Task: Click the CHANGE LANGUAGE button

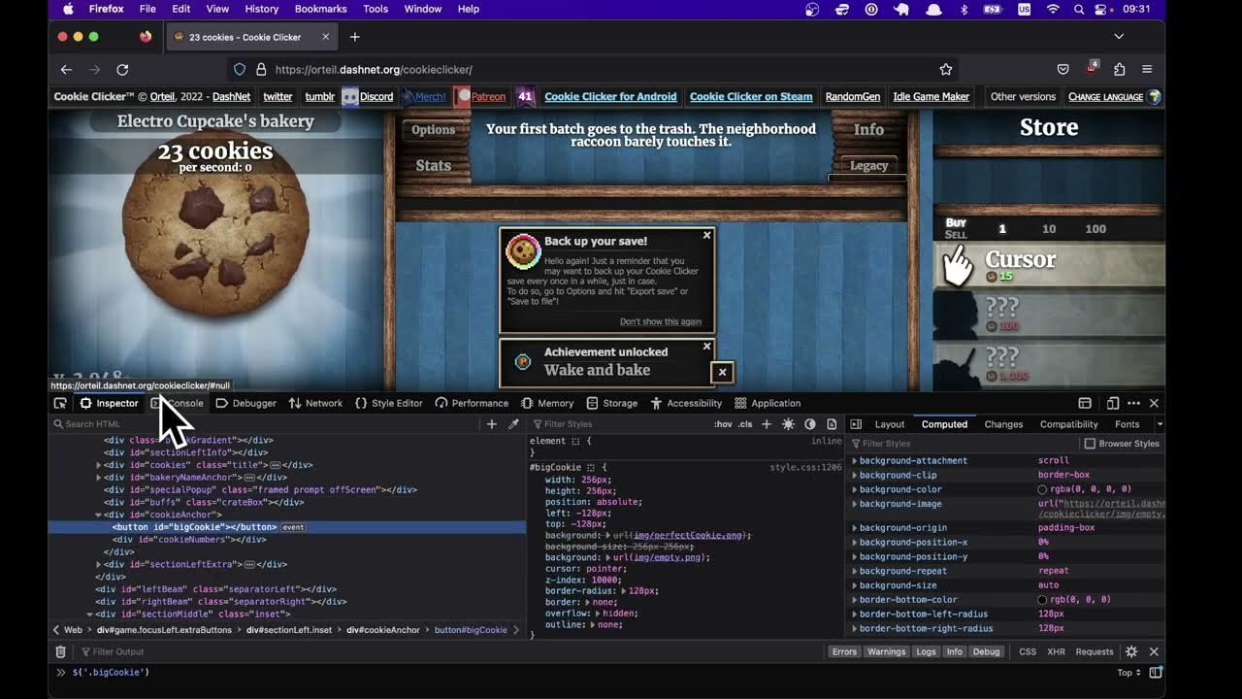Action: coord(1105,97)
